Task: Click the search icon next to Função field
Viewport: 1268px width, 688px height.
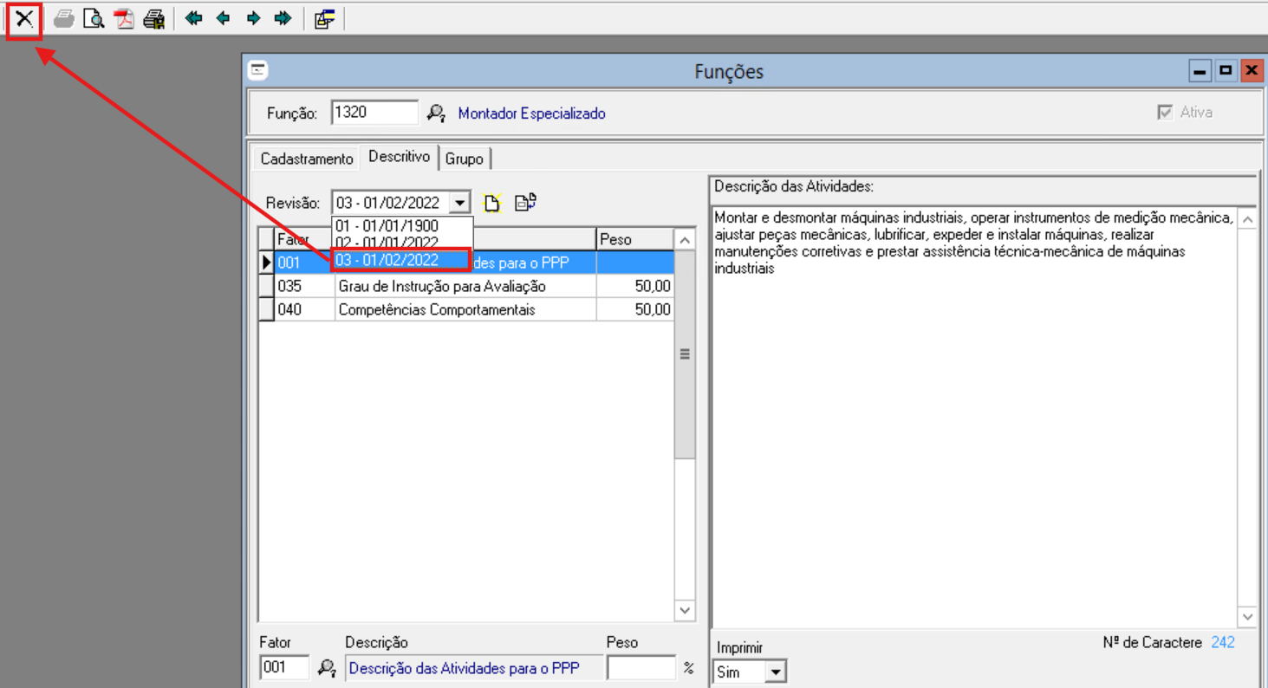Action: [x=437, y=114]
